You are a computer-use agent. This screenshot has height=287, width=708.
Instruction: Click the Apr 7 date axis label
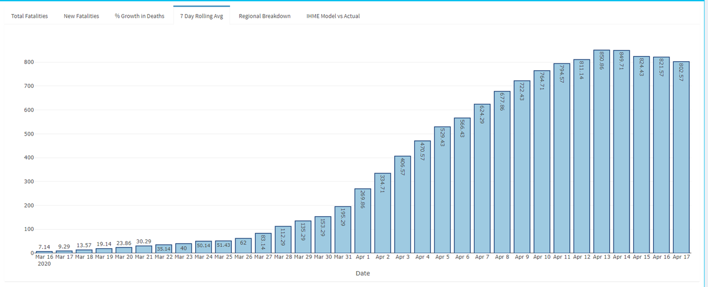click(x=482, y=258)
